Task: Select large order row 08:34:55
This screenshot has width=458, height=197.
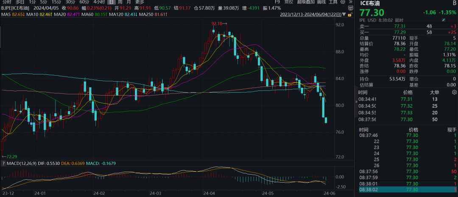Action: (407, 112)
